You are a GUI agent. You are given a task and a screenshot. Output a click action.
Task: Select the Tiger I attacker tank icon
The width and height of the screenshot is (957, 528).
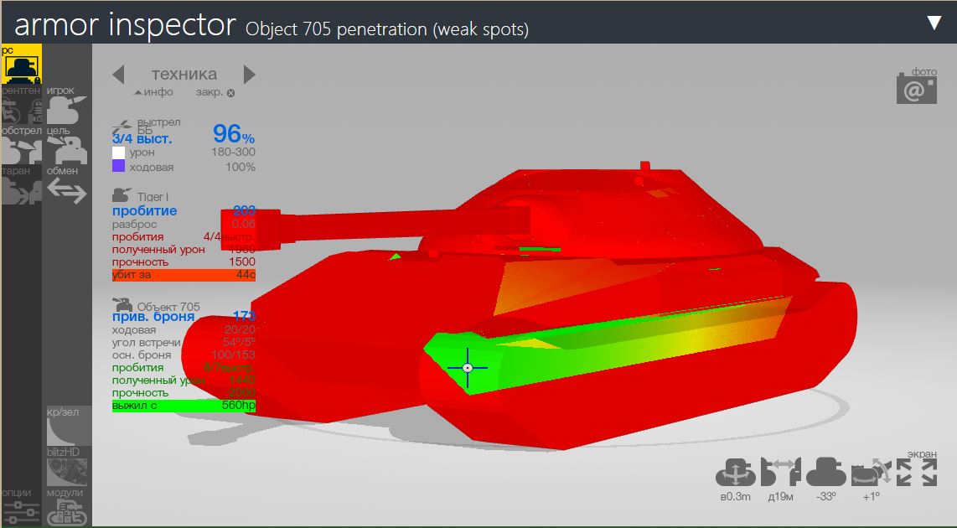122,195
